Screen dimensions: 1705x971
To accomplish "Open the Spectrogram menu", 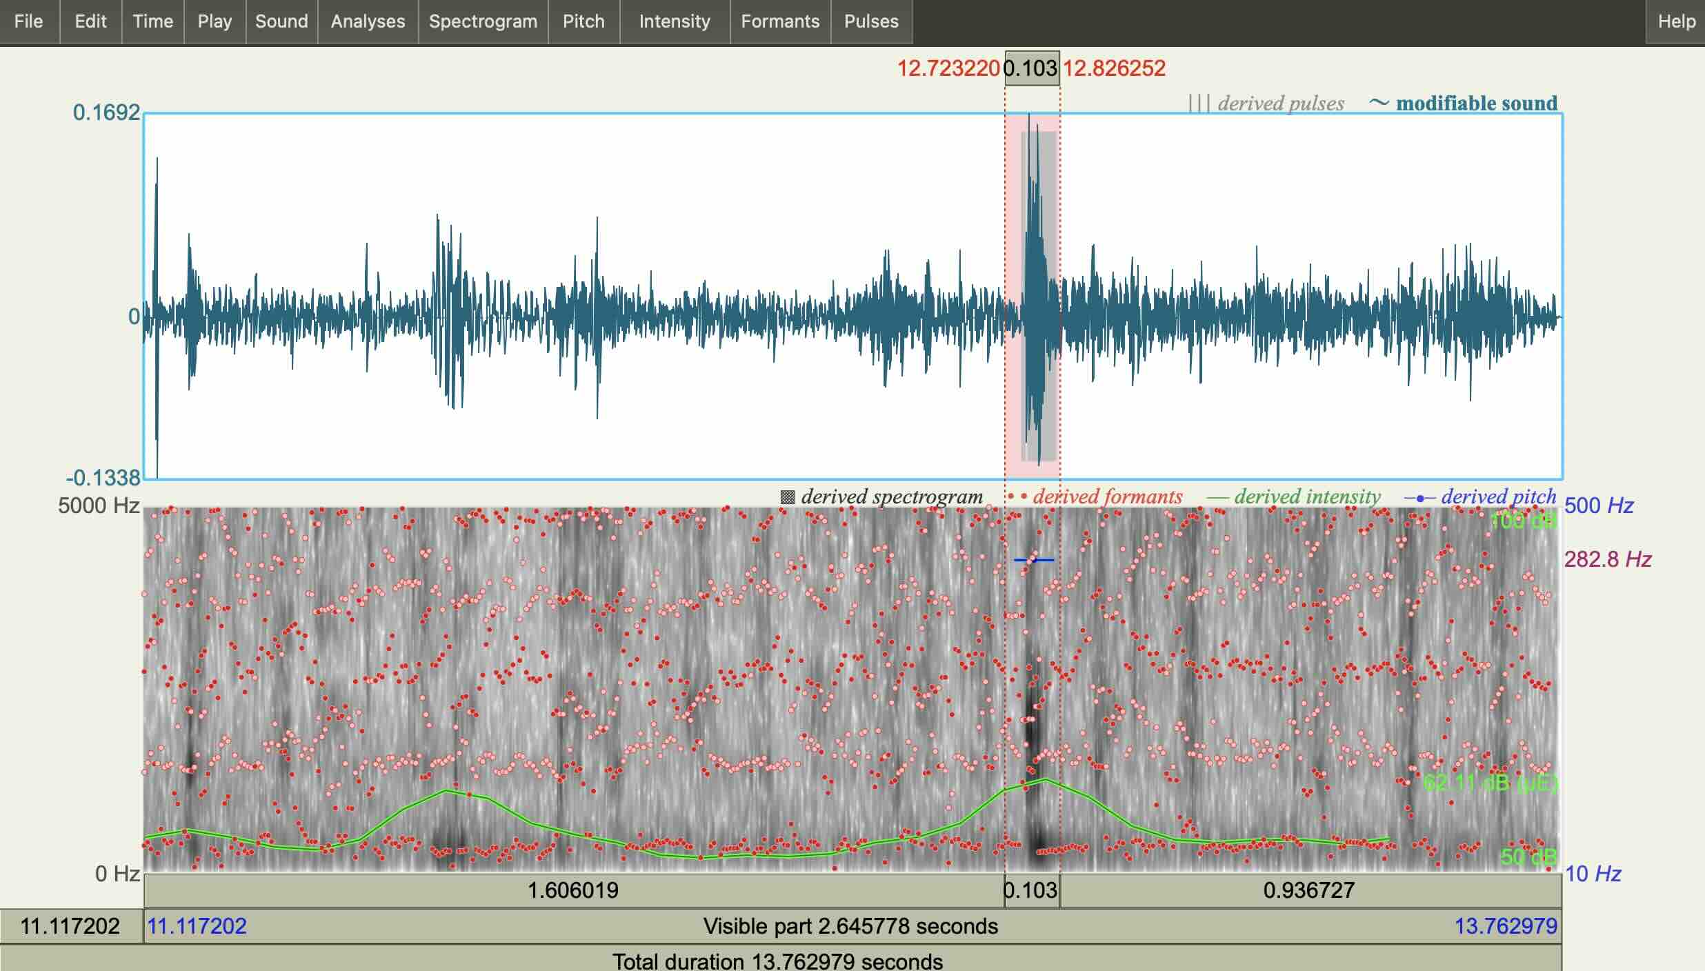I will coord(483,21).
